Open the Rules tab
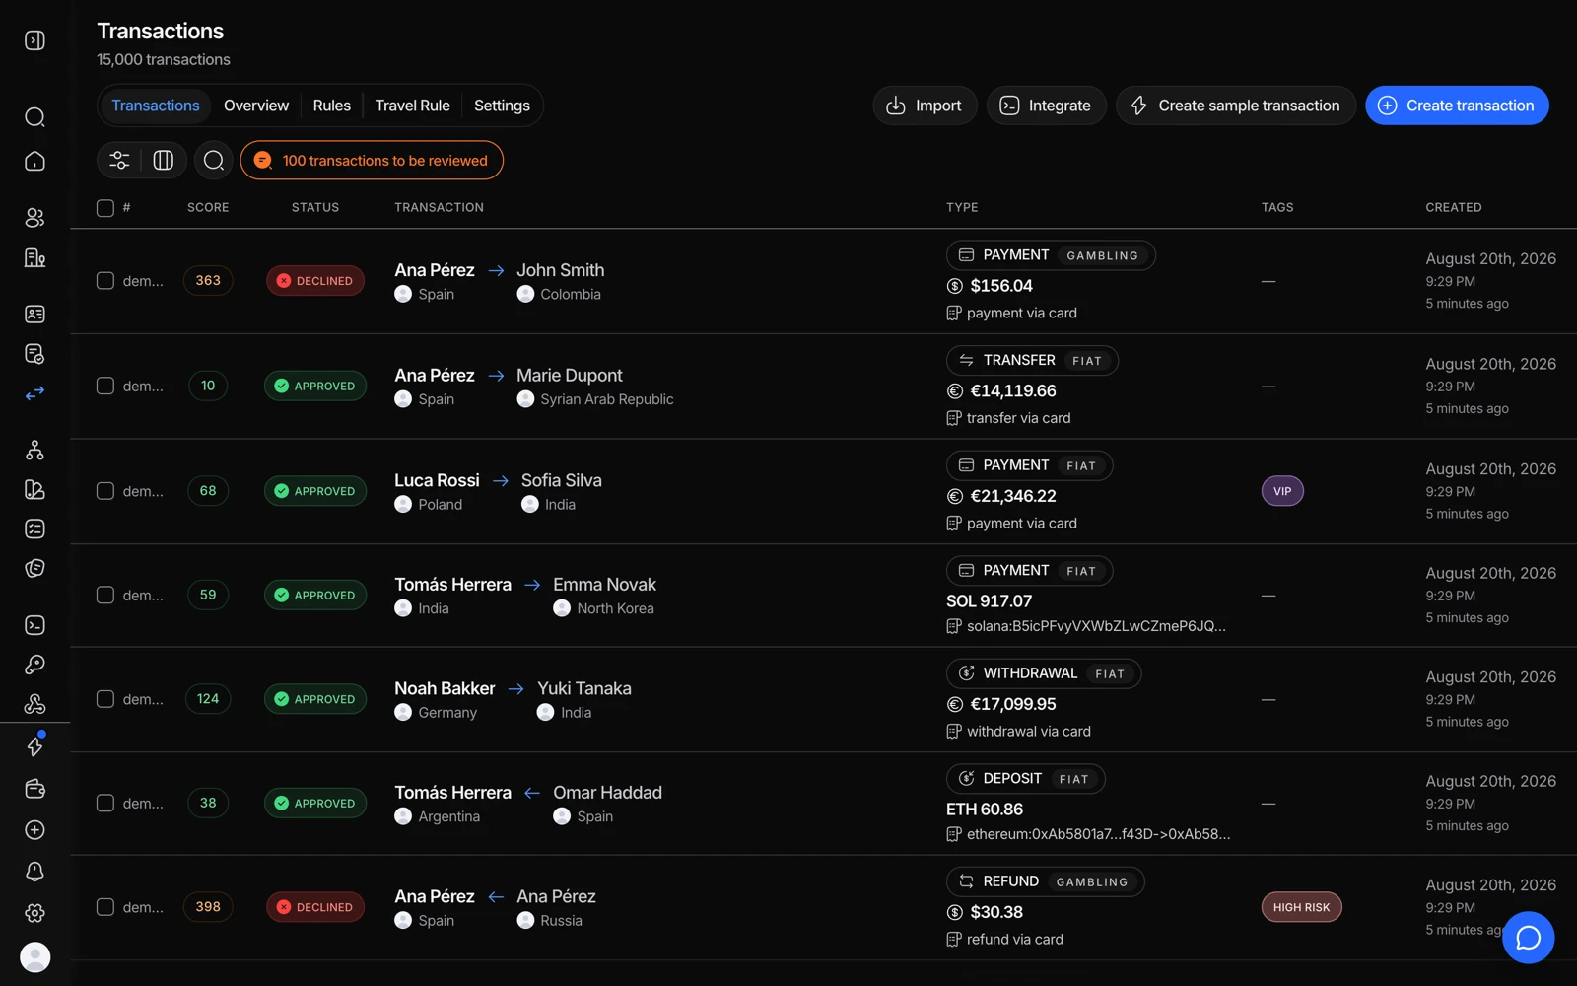This screenshot has height=986, width=1577. point(332,106)
